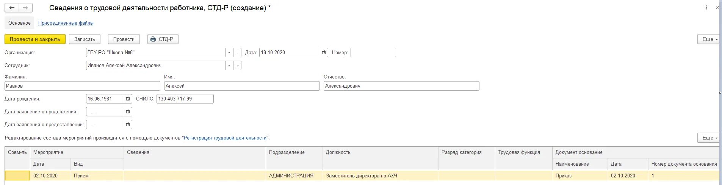Viewport: 722px width, 185px height.
Task: Edit the Отчество field containing Александрович
Action: coord(401,86)
